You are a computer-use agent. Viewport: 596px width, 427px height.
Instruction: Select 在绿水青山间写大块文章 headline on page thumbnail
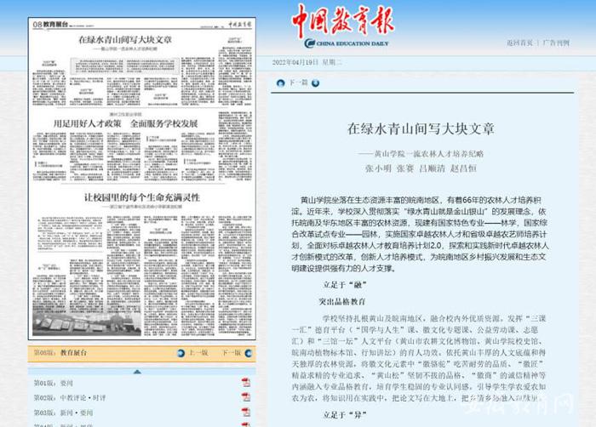[125, 39]
